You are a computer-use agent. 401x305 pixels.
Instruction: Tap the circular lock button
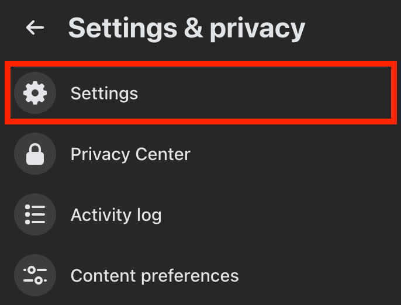[35, 154]
